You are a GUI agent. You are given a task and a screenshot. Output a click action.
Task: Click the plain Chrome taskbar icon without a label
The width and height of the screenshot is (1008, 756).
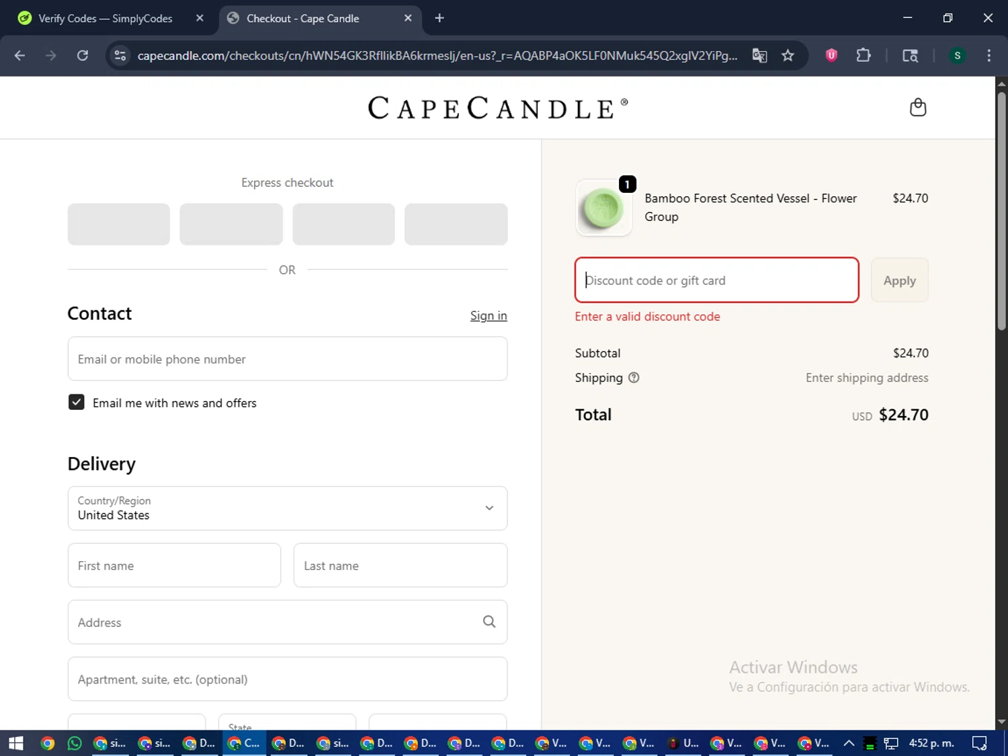coord(47,743)
